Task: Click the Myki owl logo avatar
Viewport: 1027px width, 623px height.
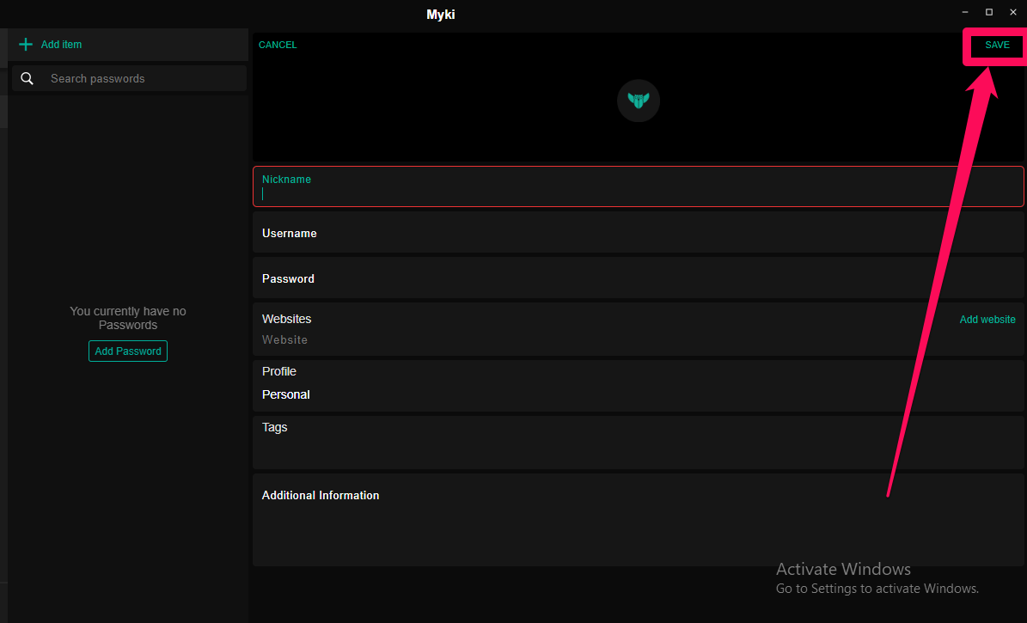Action: pos(639,101)
